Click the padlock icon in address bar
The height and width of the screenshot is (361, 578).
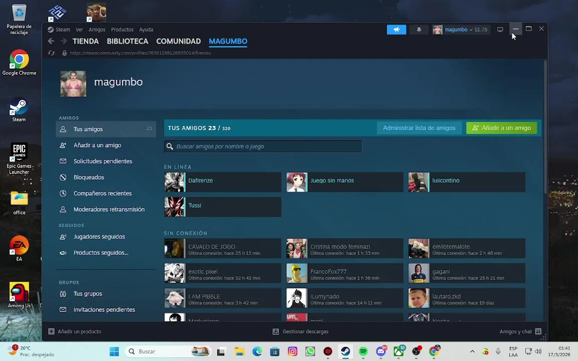tap(65, 53)
